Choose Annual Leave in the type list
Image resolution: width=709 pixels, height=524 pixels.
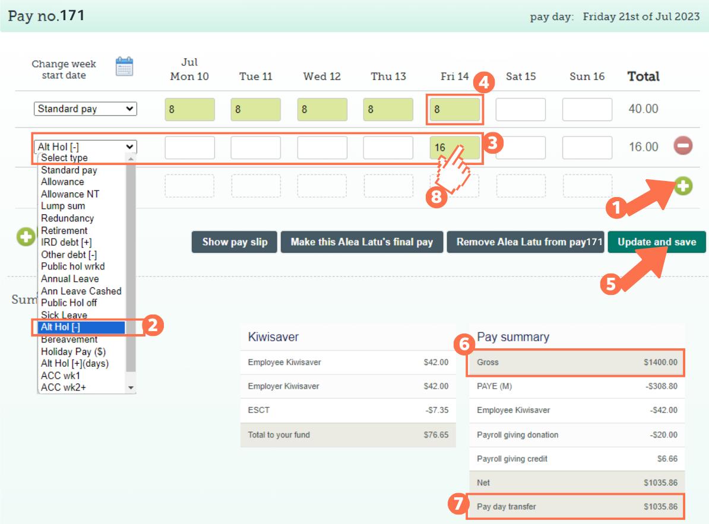point(70,279)
